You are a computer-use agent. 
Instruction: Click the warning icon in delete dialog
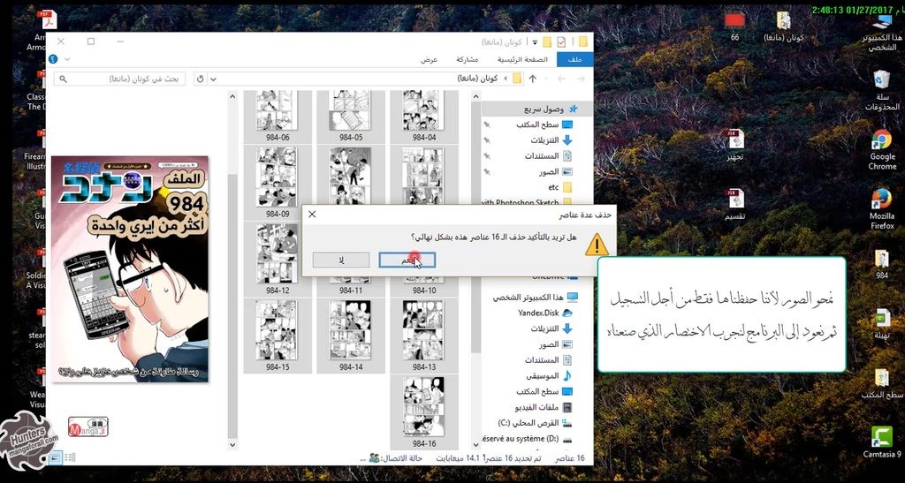(597, 245)
